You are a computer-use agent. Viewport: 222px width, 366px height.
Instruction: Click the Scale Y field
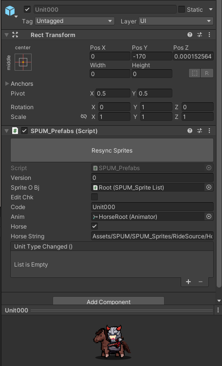click(156, 116)
